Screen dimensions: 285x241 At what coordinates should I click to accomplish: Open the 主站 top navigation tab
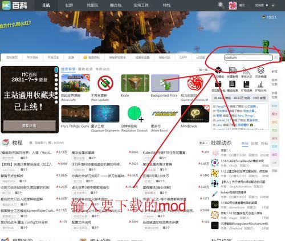[46, 5]
